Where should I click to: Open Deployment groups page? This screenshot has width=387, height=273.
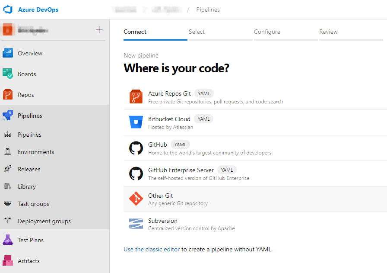[44, 222]
